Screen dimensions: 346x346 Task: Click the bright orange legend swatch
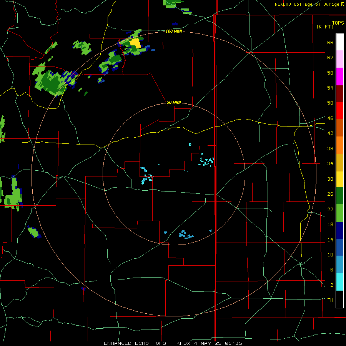point(339,145)
